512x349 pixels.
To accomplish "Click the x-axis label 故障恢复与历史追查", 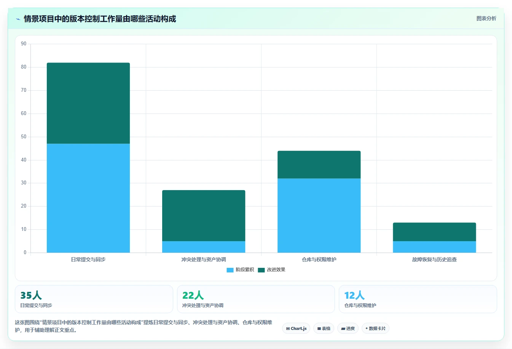I will click(x=434, y=259).
